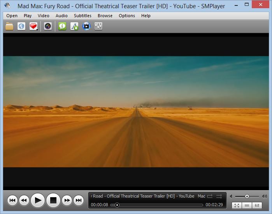Click the loud speaker maximum volume icon
The width and height of the screenshot is (272, 214).
click(x=265, y=196)
